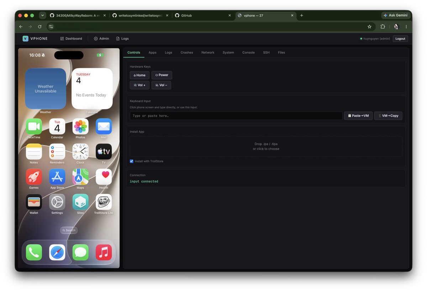Click the Paste→VM button
Image resolution: width=427 pixels, height=291 pixels.
pos(358,116)
